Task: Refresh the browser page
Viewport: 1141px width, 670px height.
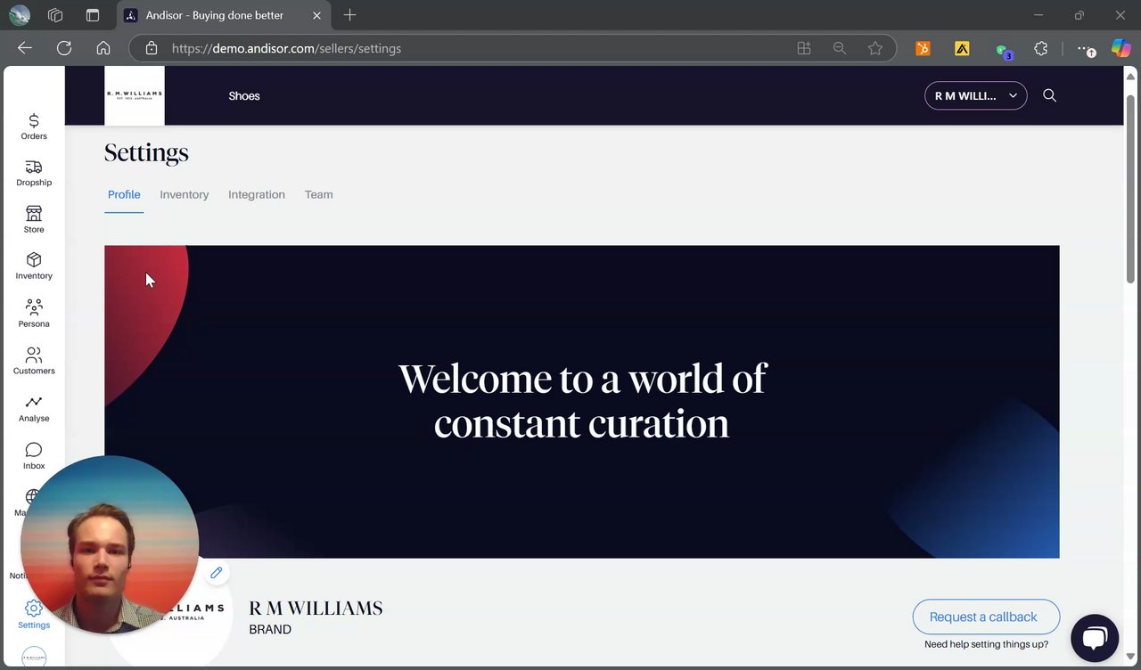Action: 64,48
